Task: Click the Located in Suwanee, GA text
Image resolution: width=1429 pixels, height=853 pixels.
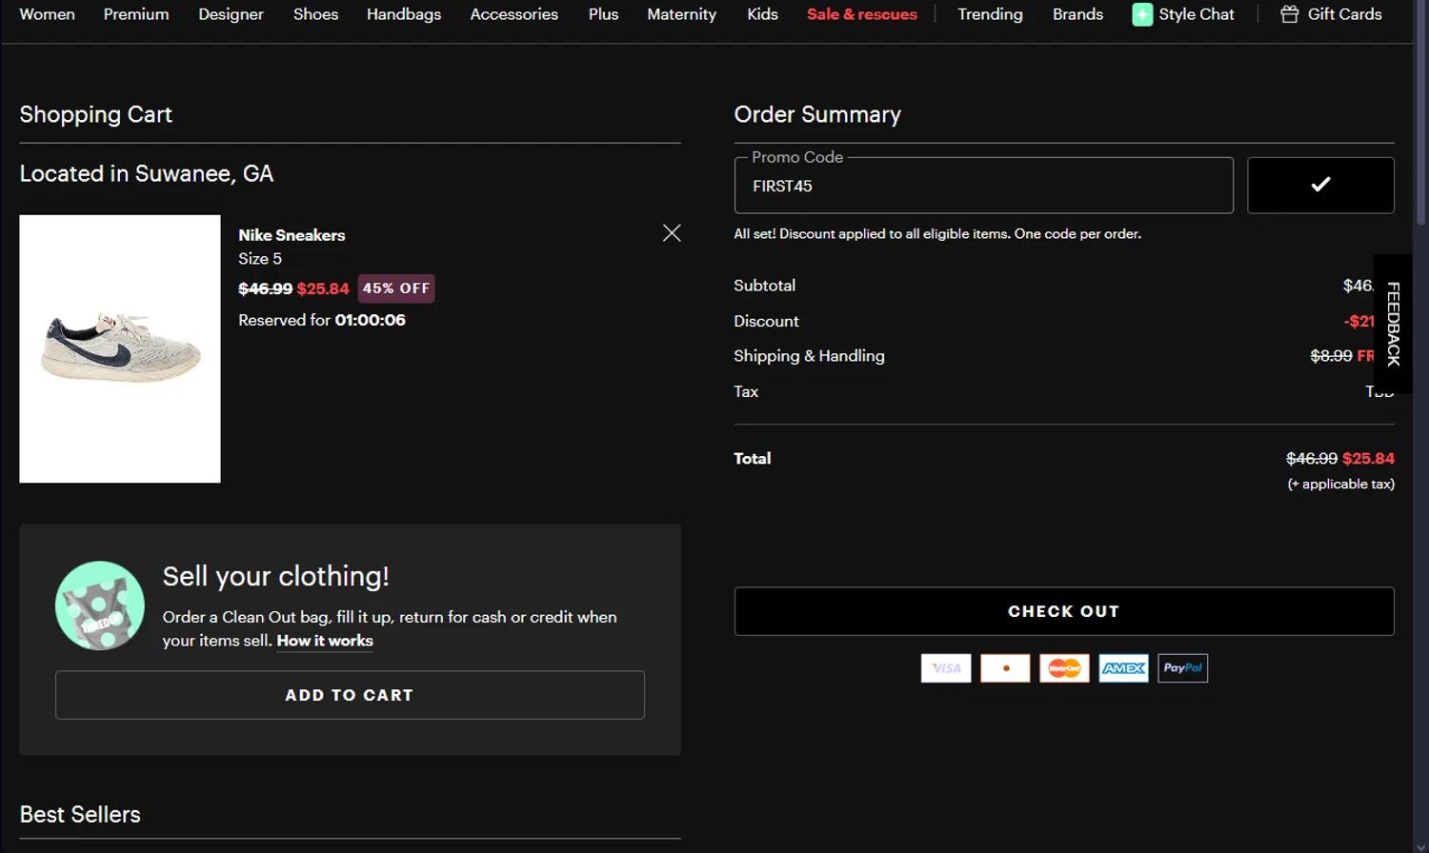Action: pyautogui.click(x=147, y=173)
